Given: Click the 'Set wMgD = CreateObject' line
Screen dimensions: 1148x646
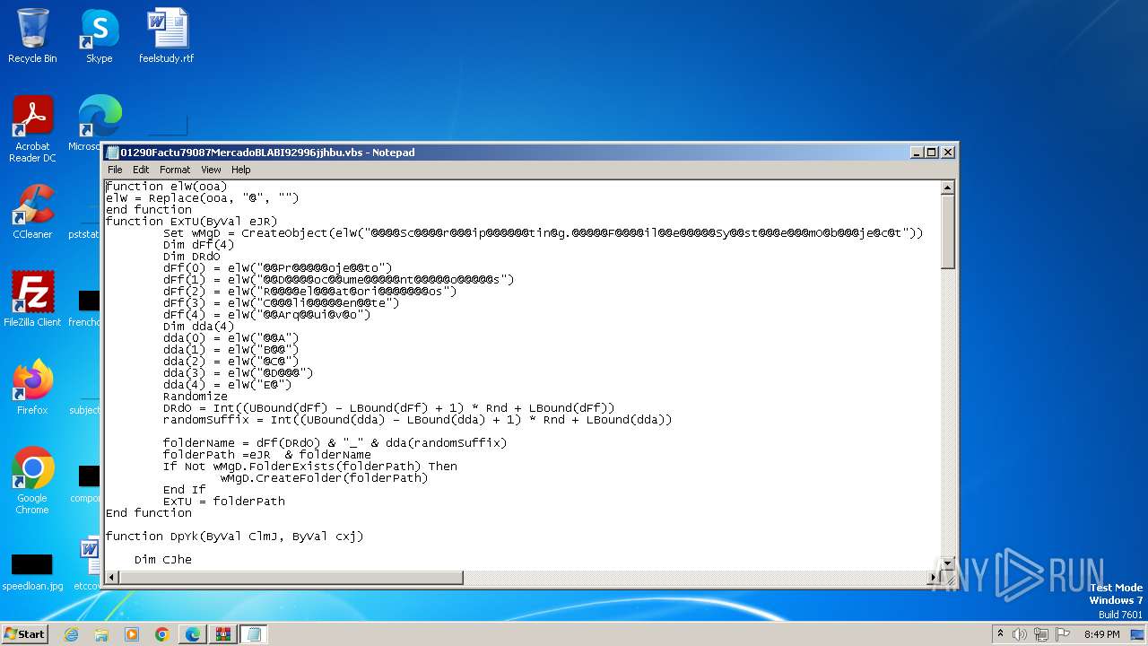Looking at the screenshot, I should pos(543,233).
